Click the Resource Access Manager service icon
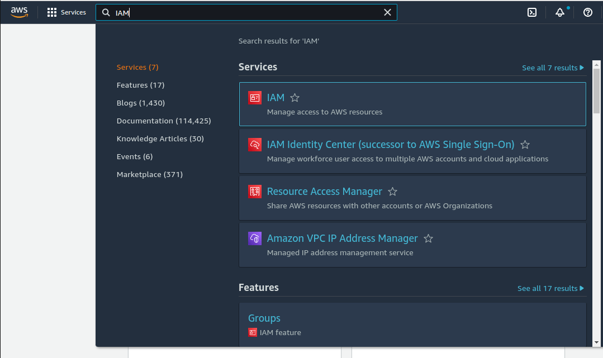This screenshot has height=358, width=603. 255,192
